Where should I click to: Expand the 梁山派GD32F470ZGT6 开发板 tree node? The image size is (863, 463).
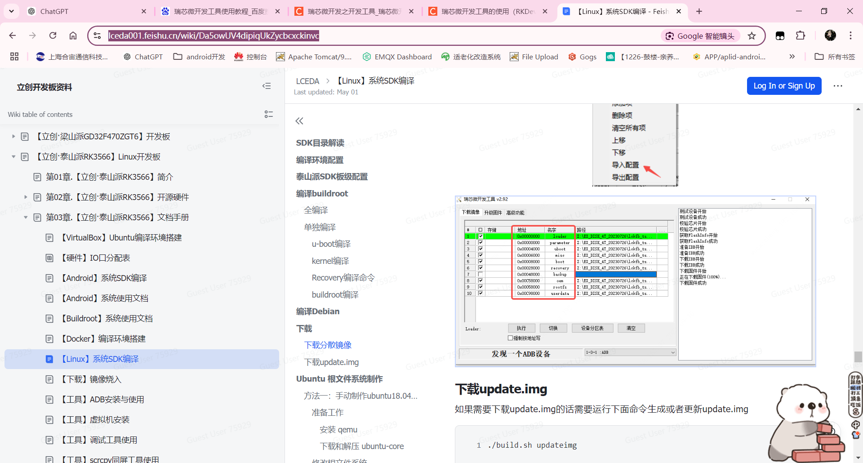(x=13, y=136)
